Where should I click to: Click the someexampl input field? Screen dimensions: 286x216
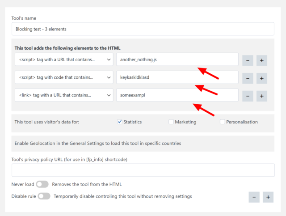(x=177, y=95)
